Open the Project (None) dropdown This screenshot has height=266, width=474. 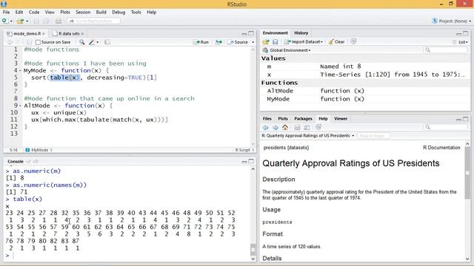(451, 21)
